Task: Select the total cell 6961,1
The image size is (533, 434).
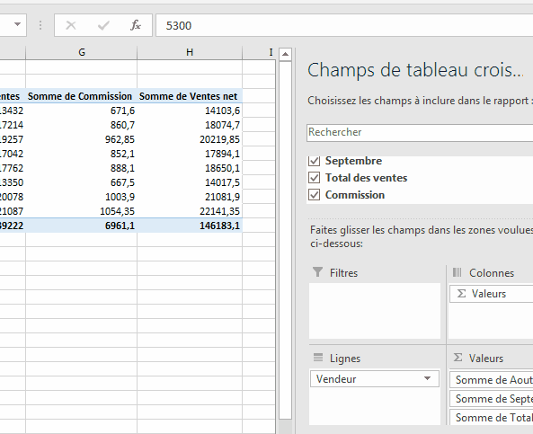Action: [x=81, y=226]
